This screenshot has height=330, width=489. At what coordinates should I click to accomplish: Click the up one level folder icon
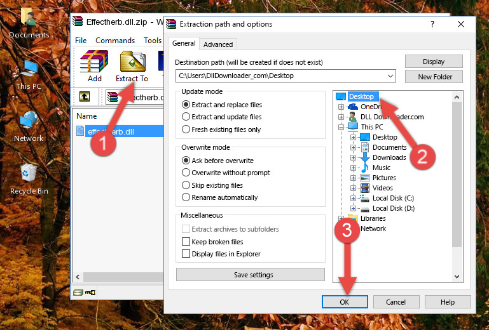pyautogui.click(x=84, y=97)
